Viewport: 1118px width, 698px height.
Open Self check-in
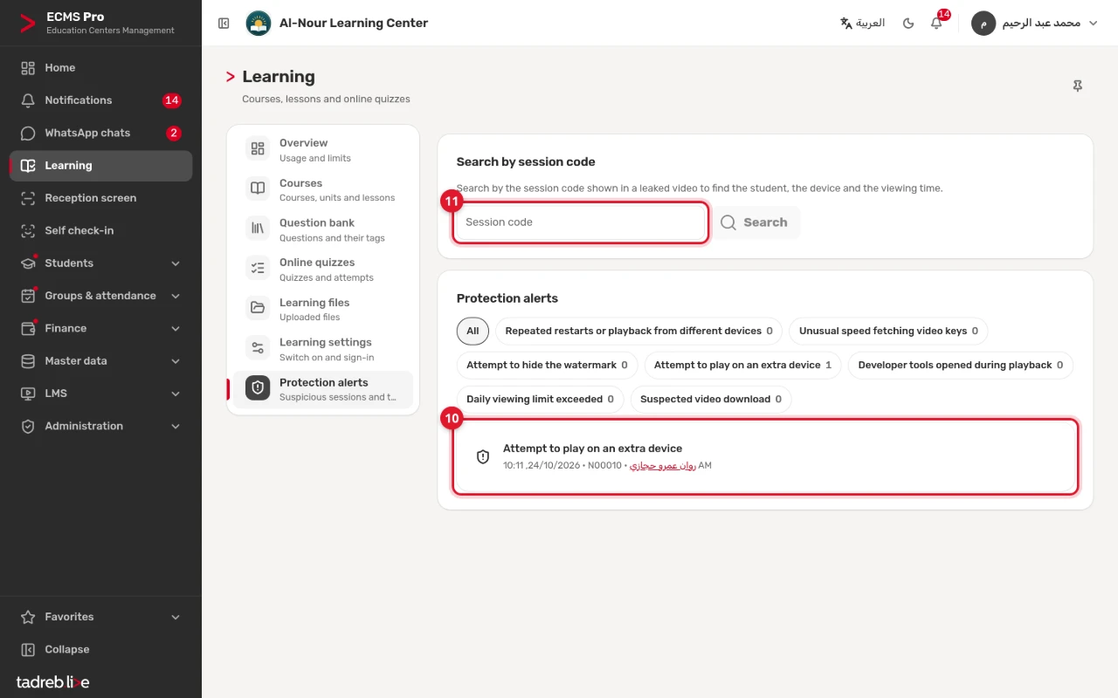(x=101, y=230)
